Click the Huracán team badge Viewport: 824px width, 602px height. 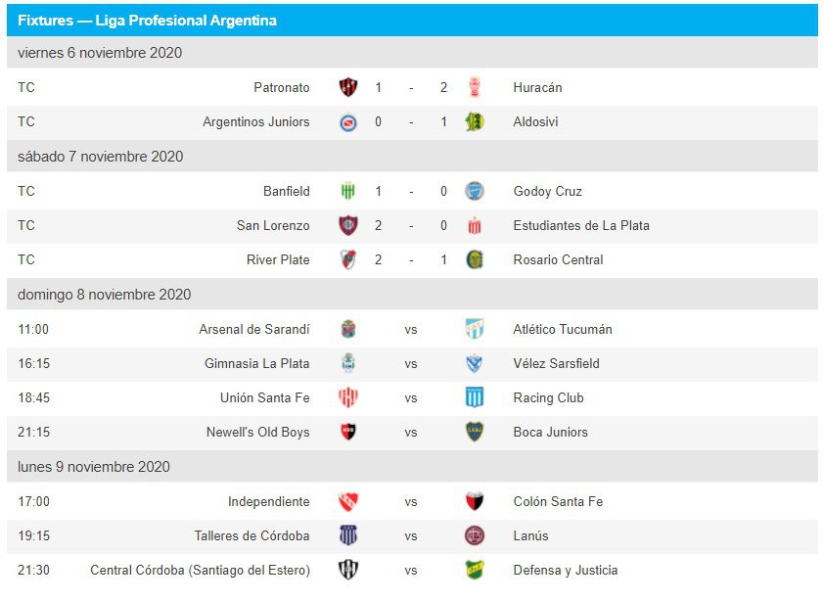point(475,88)
